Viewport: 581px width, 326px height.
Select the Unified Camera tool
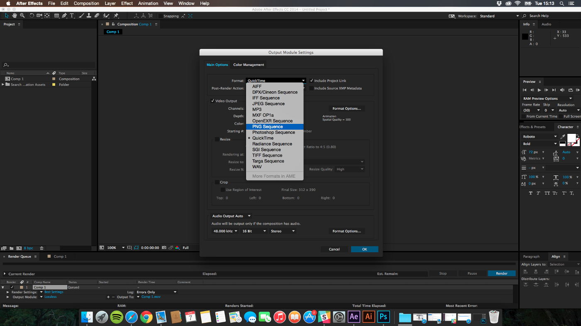[x=39, y=16]
